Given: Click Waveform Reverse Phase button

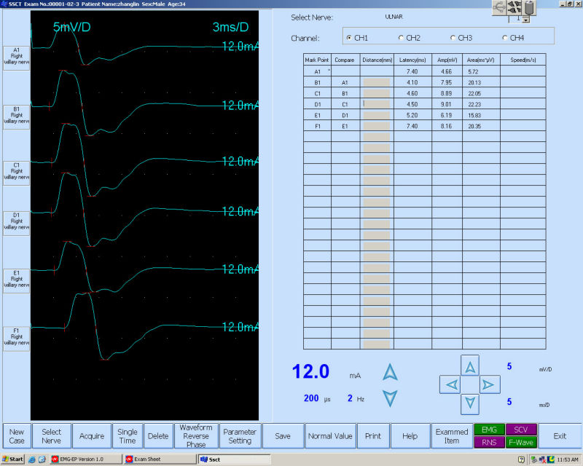Looking at the screenshot, I should (x=196, y=436).
